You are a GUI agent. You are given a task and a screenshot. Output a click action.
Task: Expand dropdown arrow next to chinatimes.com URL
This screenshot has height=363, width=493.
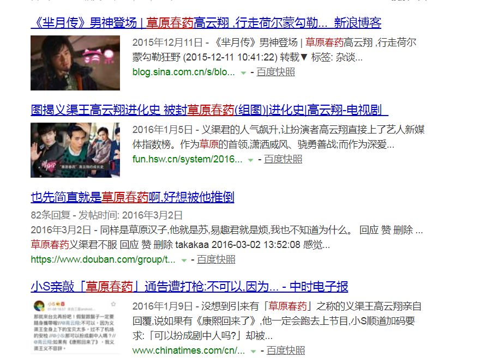(253, 352)
